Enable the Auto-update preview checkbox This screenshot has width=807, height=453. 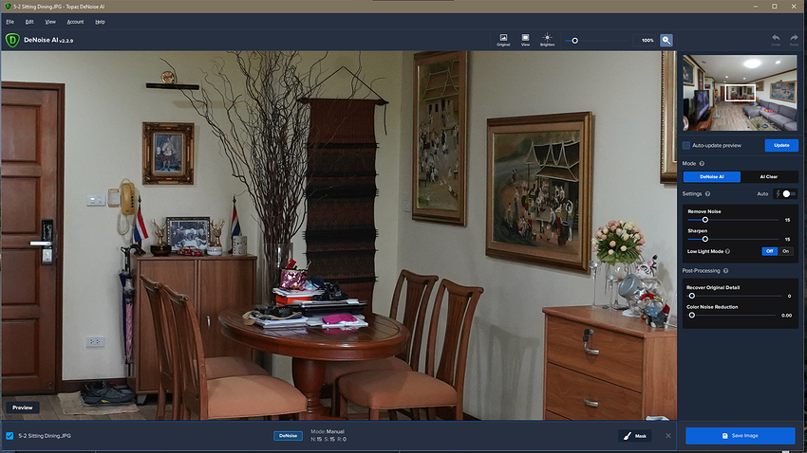point(686,145)
